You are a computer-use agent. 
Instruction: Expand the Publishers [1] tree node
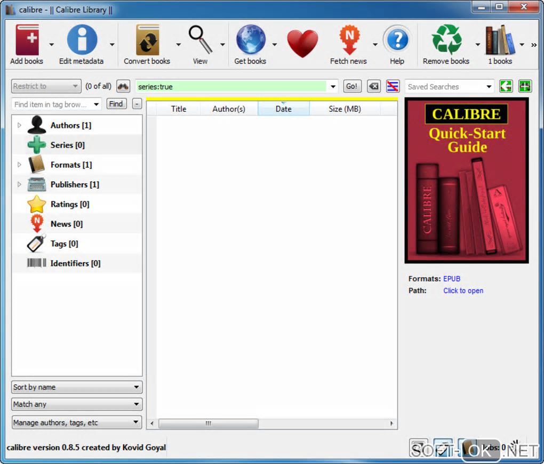click(x=19, y=184)
